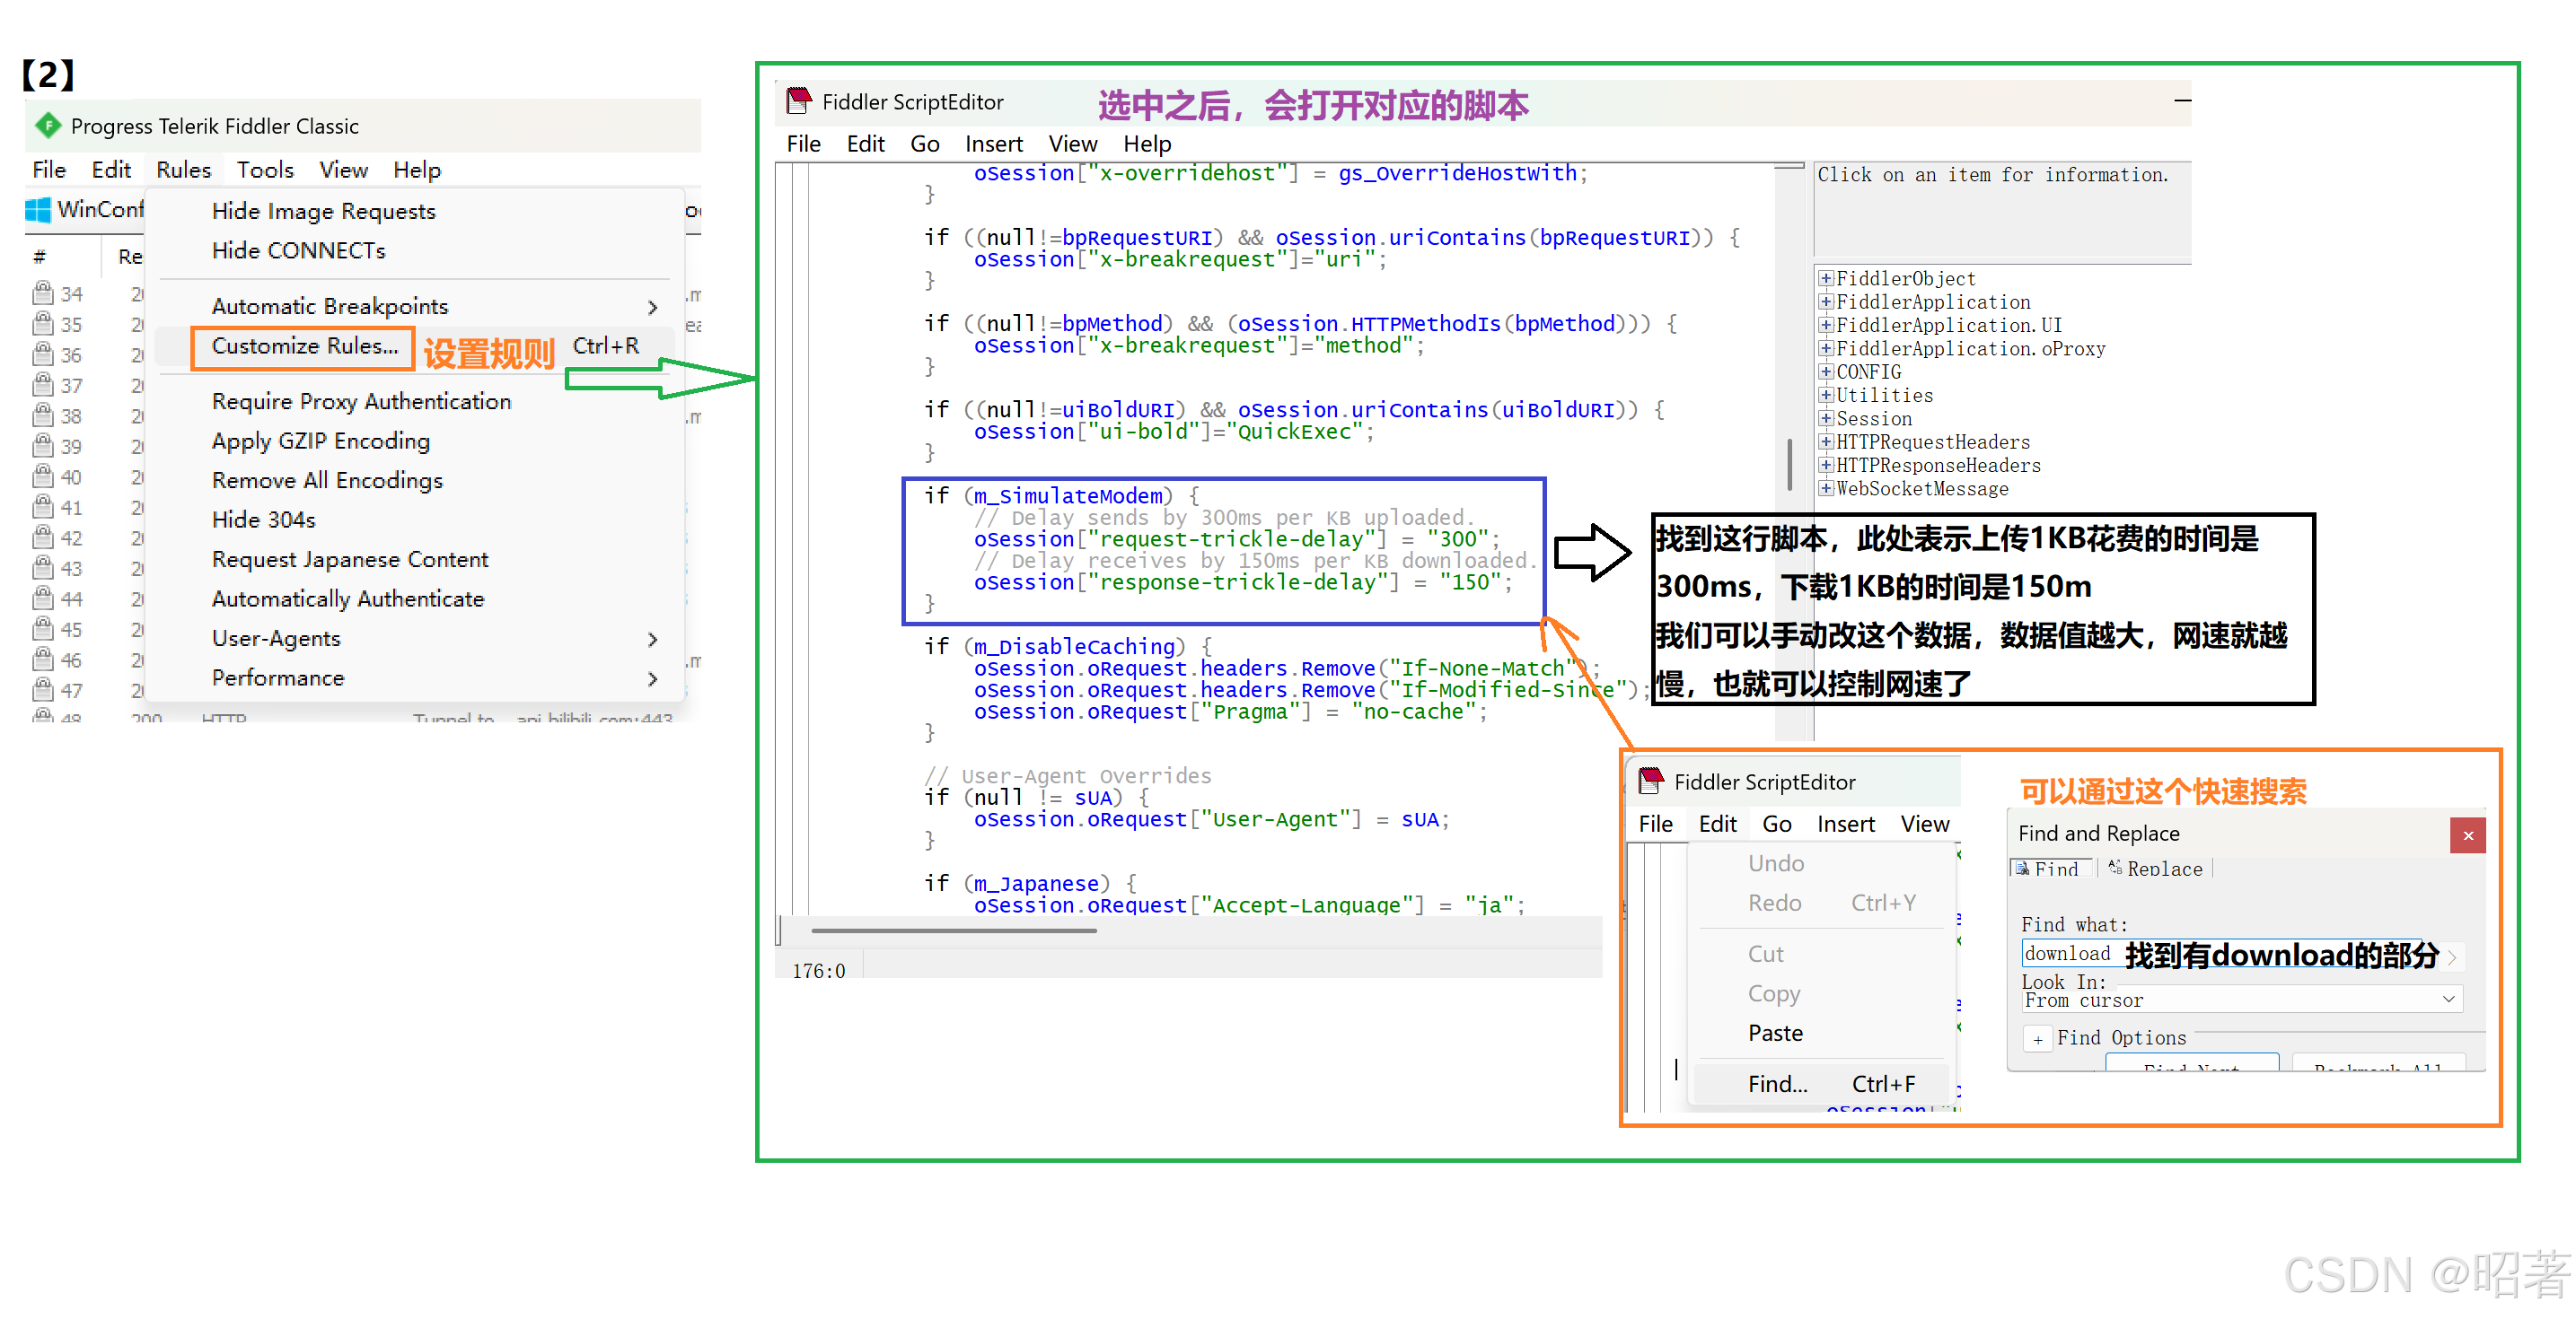This screenshot has width=2576, height=1319.
Task: Click the lock icon of session 34
Action: 43,293
